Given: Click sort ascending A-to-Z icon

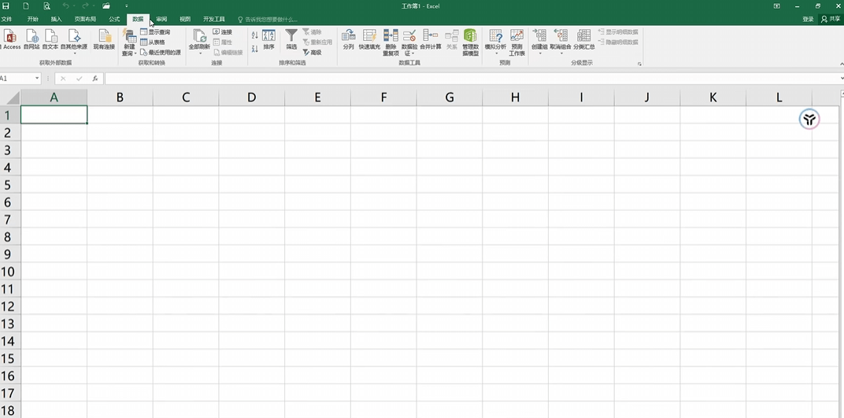Looking at the screenshot, I should coord(254,35).
